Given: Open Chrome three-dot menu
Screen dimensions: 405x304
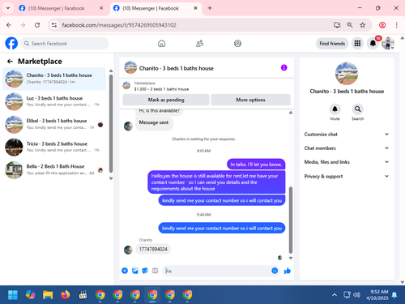Looking at the screenshot, I should pos(396,25).
